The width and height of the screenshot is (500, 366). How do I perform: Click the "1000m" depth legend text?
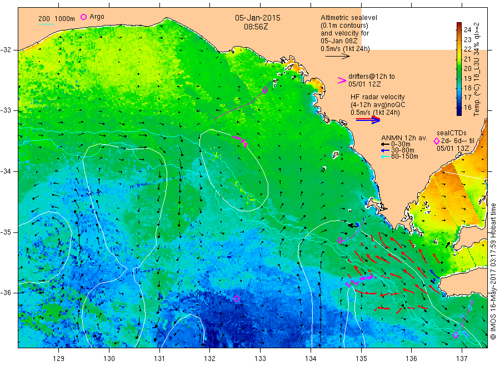(64, 18)
